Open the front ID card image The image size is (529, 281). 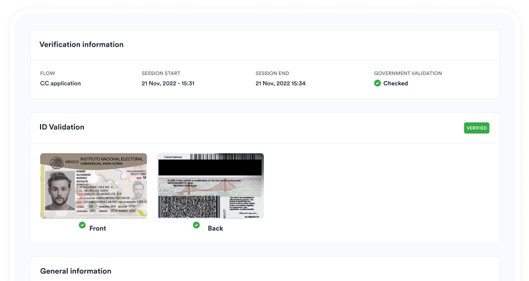pyautogui.click(x=93, y=186)
